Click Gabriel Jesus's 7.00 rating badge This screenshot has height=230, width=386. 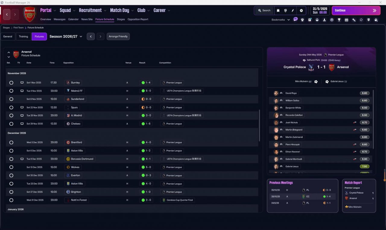tap(365, 166)
